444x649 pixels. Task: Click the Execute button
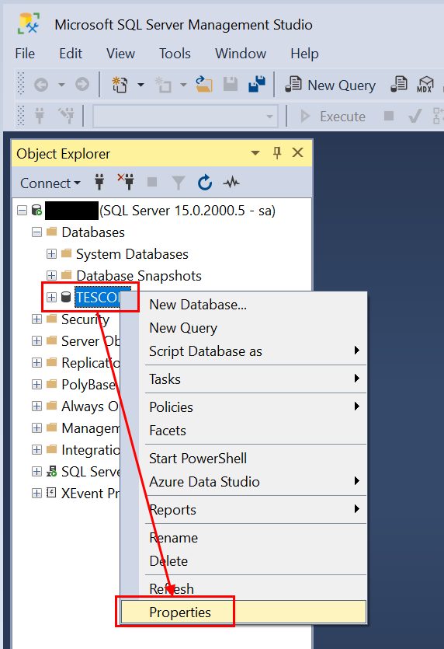coord(333,117)
